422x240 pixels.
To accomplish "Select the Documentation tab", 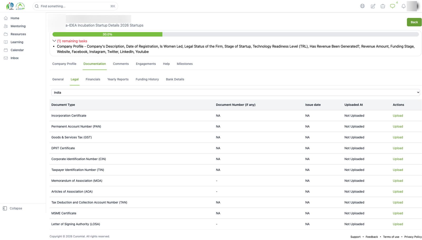I will (x=95, y=64).
